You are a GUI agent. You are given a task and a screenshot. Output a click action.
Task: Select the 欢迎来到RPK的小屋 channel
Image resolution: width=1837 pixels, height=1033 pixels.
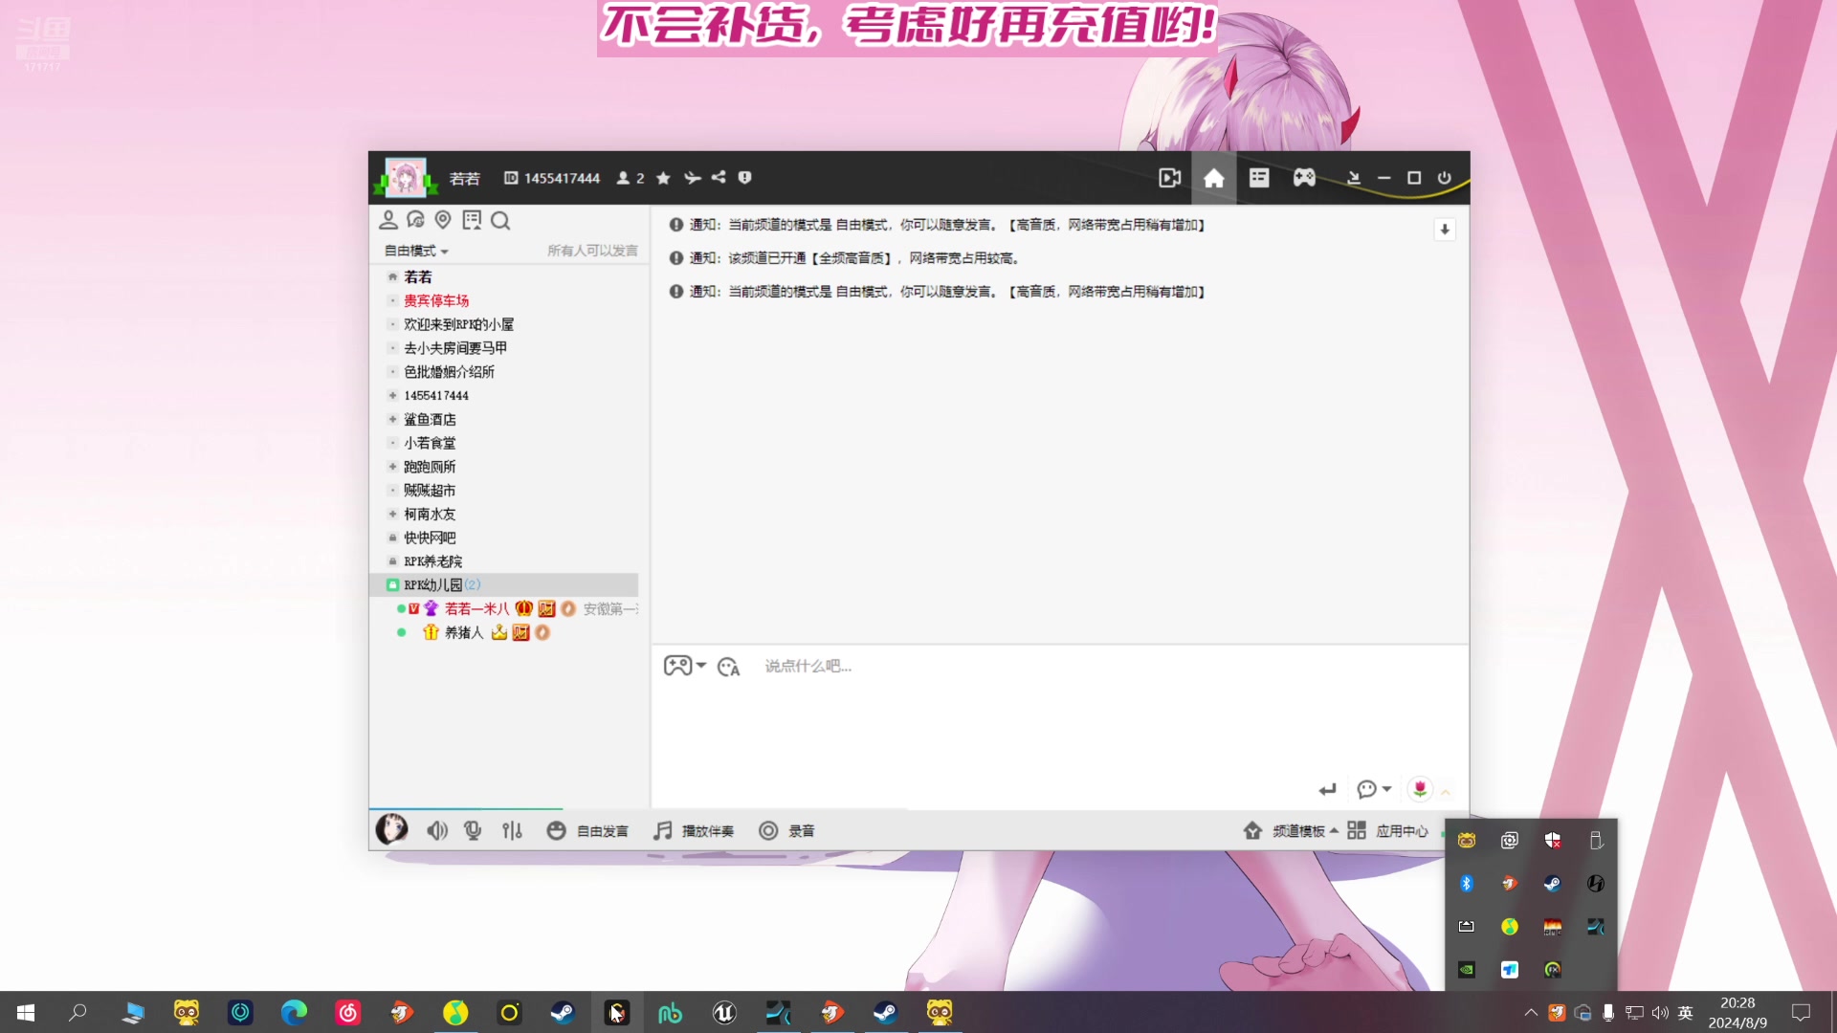click(458, 324)
